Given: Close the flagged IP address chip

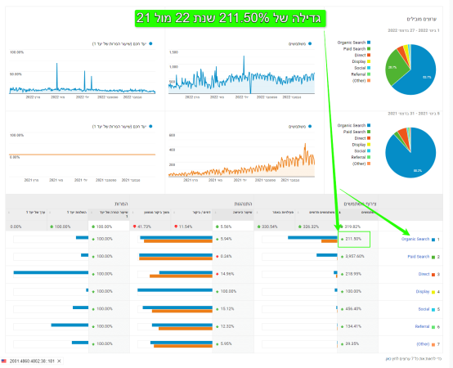Looking at the screenshot, I should click(59, 361).
